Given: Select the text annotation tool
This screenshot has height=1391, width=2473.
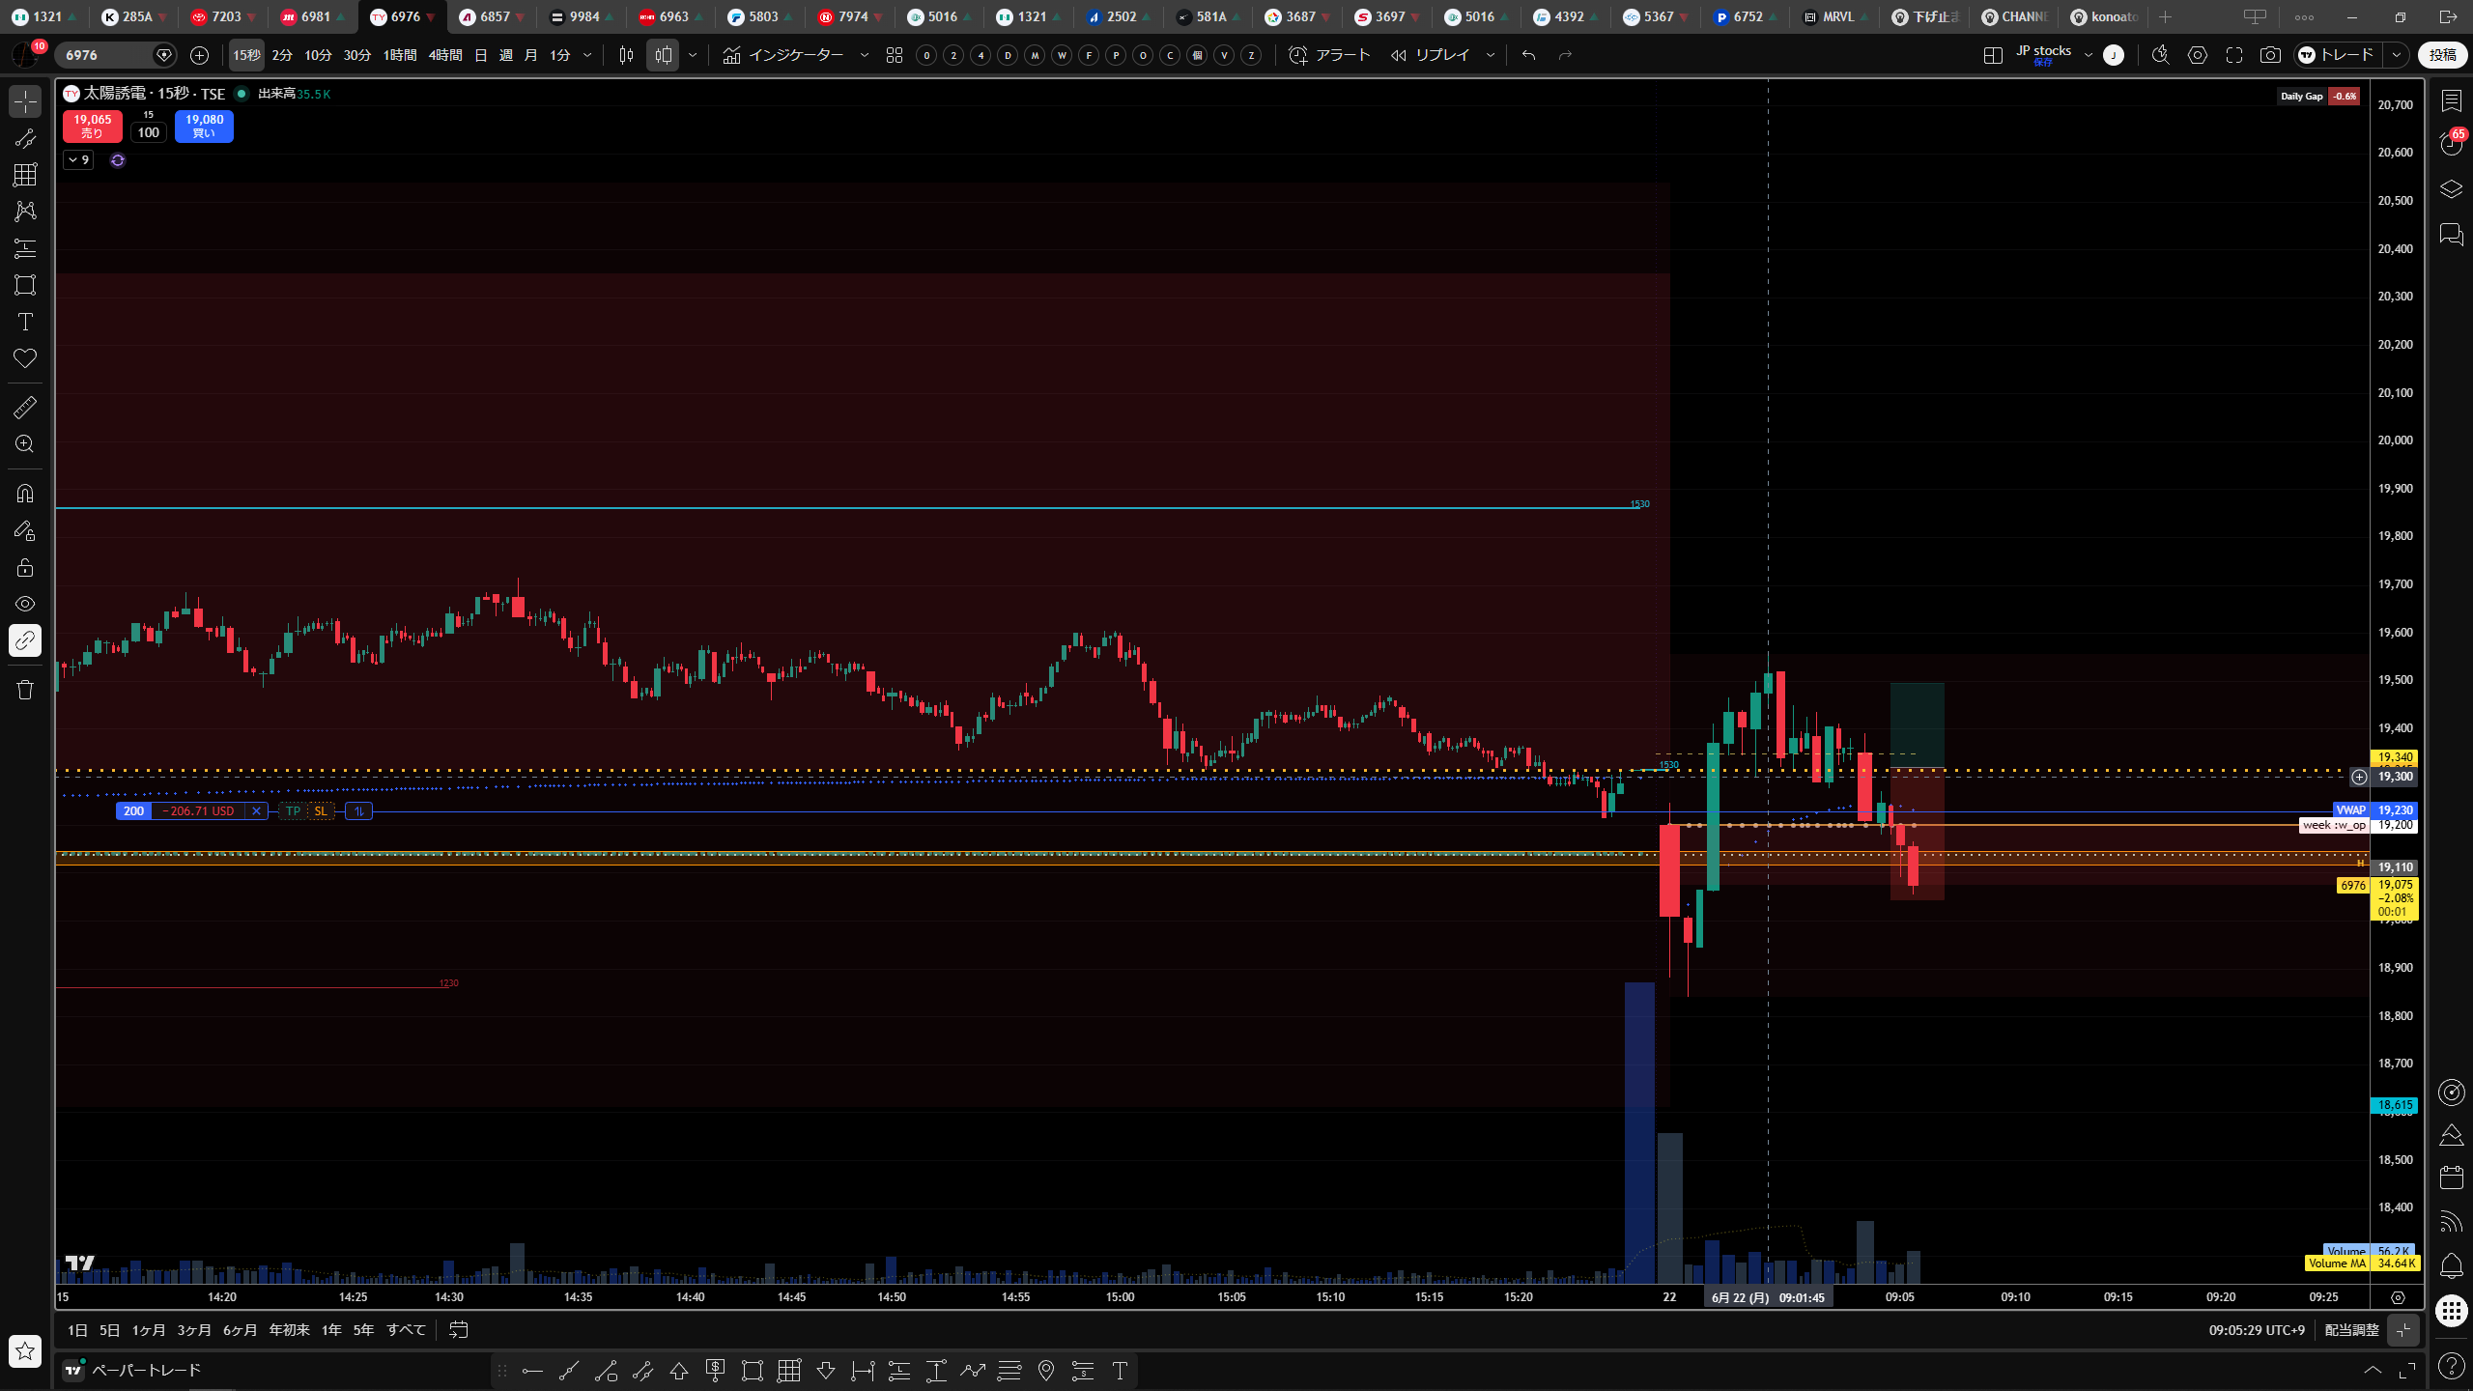Looking at the screenshot, I should [x=25, y=322].
